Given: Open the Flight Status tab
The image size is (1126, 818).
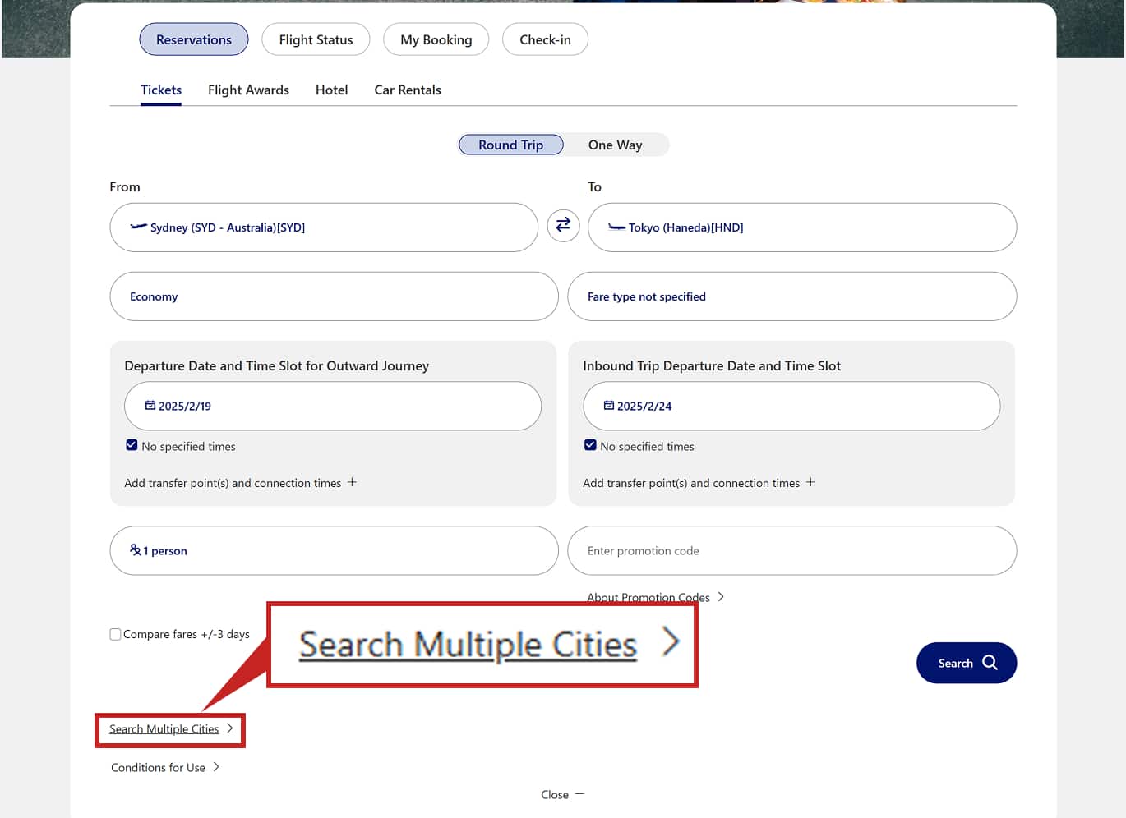Looking at the screenshot, I should 316,39.
